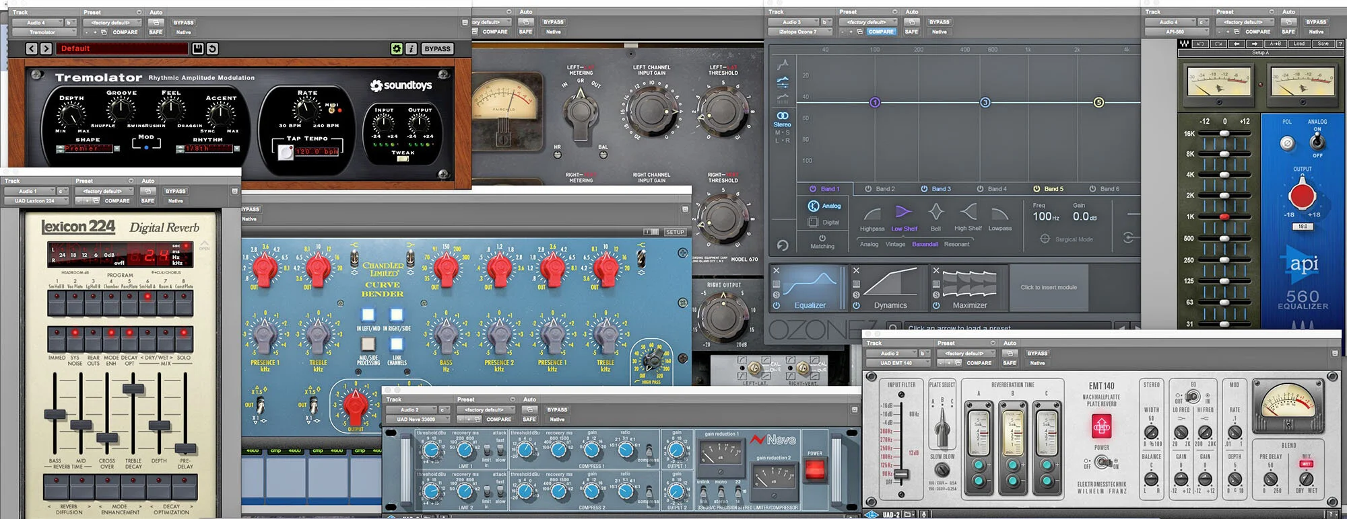This screenshot has width=1347, height=519.
Task: Click the 120.0 bpm tempo field
Action: 317,151
